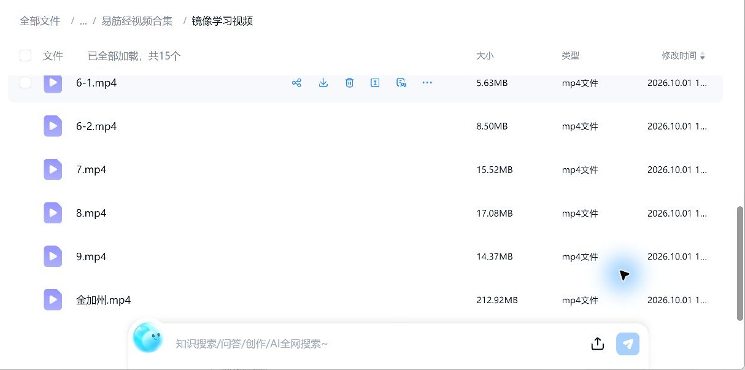
Task: Click the 212.92MB size value
Action: 497,300
